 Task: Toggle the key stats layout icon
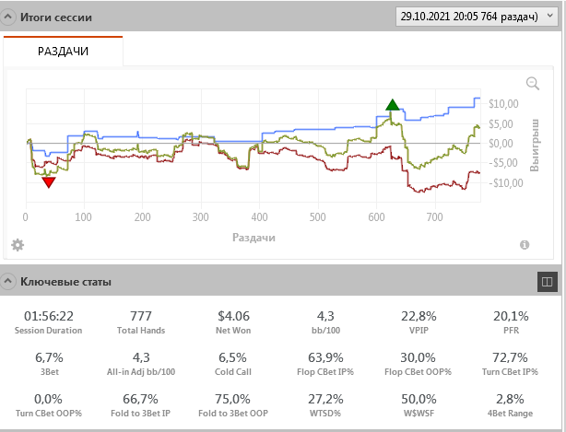(x=547, y=281)
